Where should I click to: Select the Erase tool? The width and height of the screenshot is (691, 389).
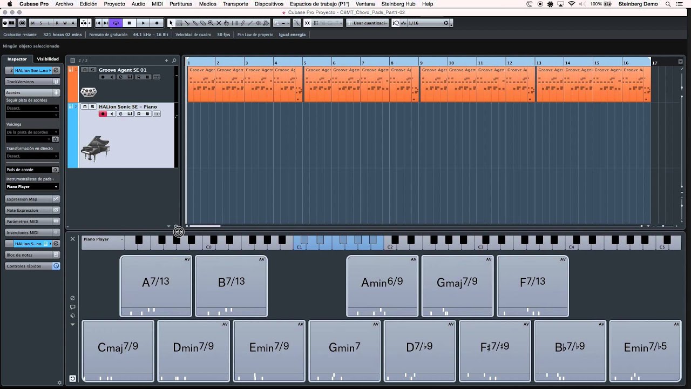pos(203,23)
